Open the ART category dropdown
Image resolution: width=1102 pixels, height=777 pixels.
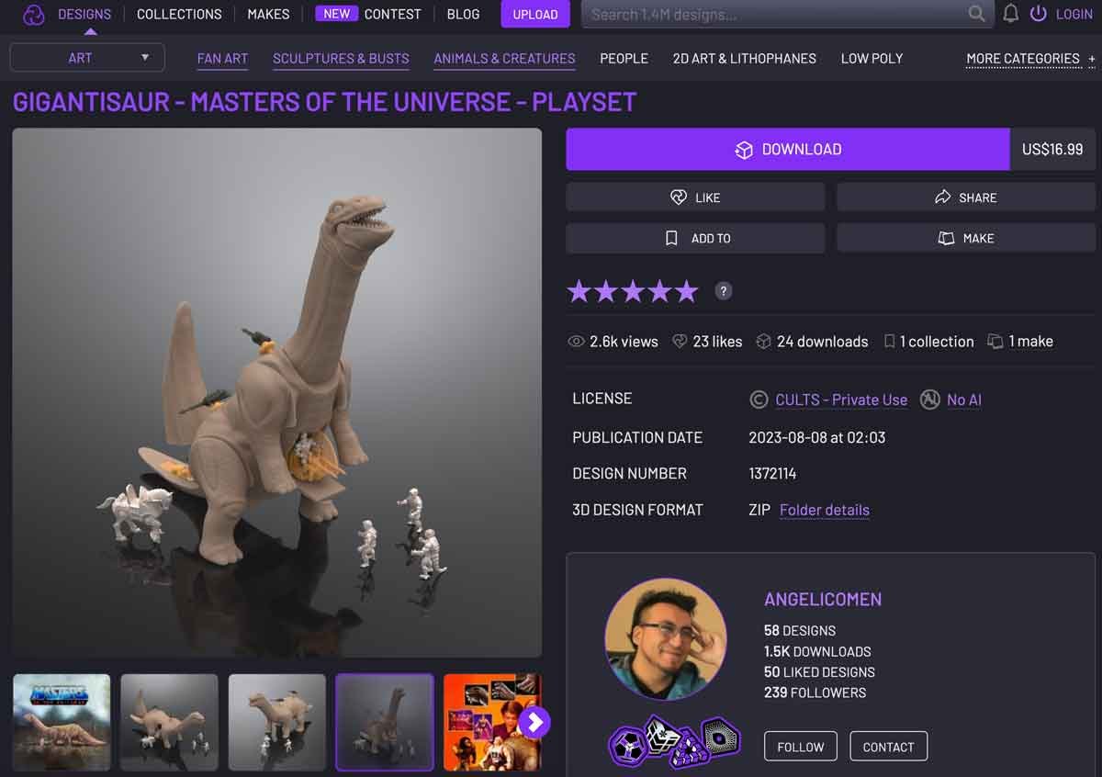pyautogui.click(x=87, y=57)
